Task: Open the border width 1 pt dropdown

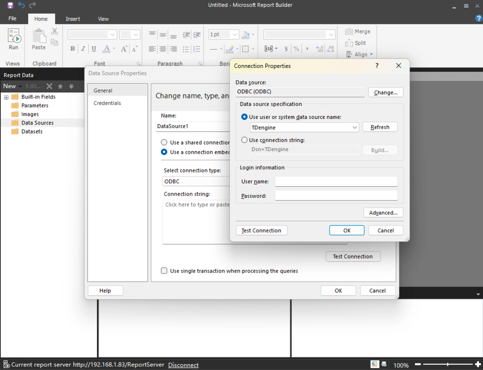Action: coord(235,35)
